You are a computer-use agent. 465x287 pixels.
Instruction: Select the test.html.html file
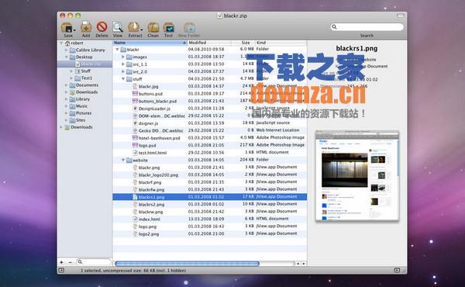coord(153,153)
